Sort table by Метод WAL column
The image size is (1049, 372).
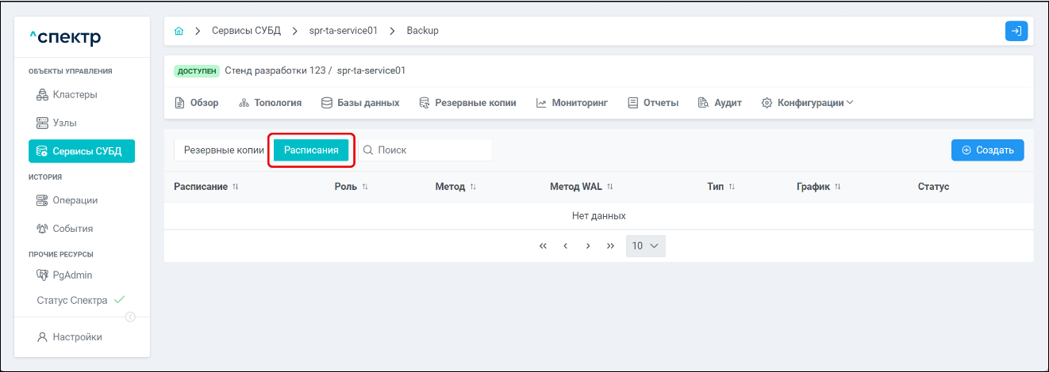point(610,187)
